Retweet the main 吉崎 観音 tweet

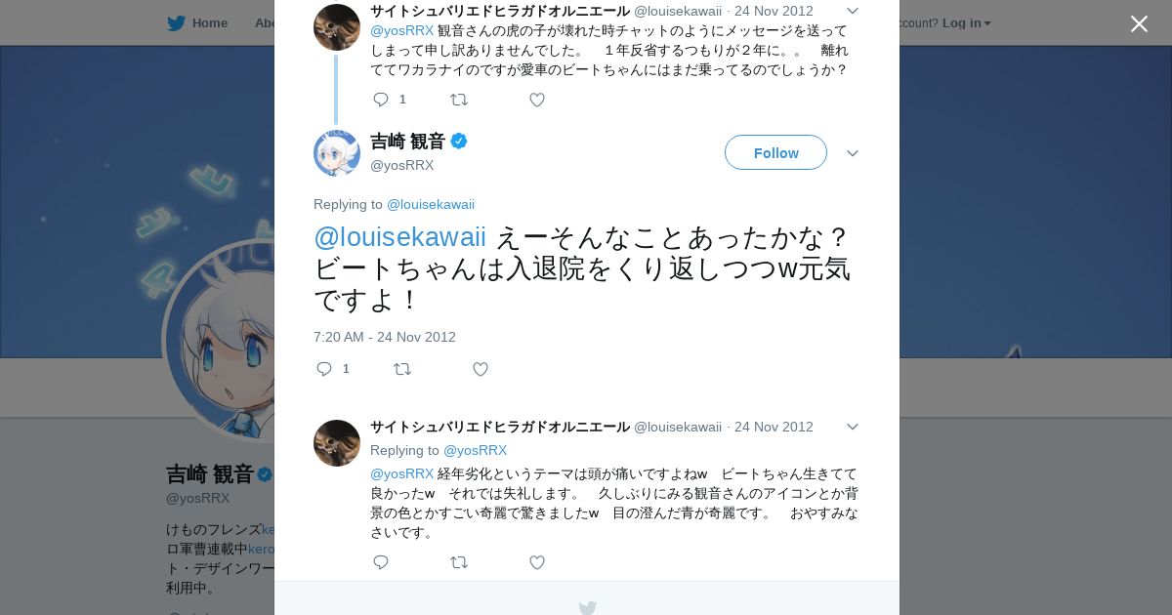coord(402,369)
